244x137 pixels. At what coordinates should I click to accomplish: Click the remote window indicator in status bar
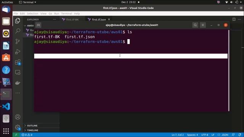tap(16, 135)
